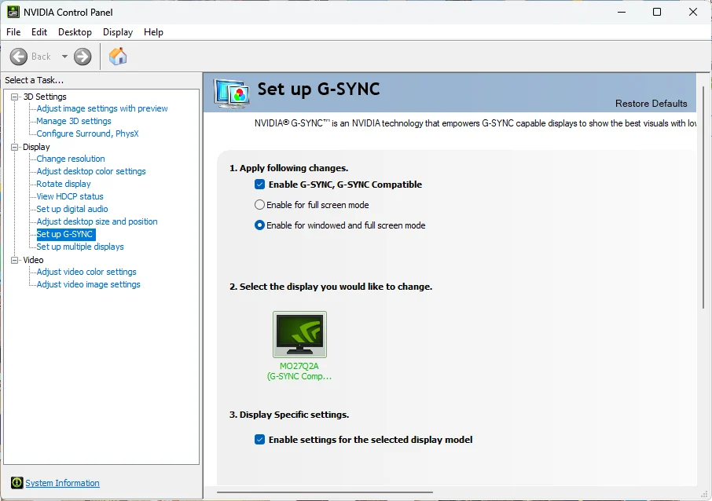This screenshot has width=712, height=501.
Task: Select Enable for windowed and full screen mode
Action: (259, 225)
